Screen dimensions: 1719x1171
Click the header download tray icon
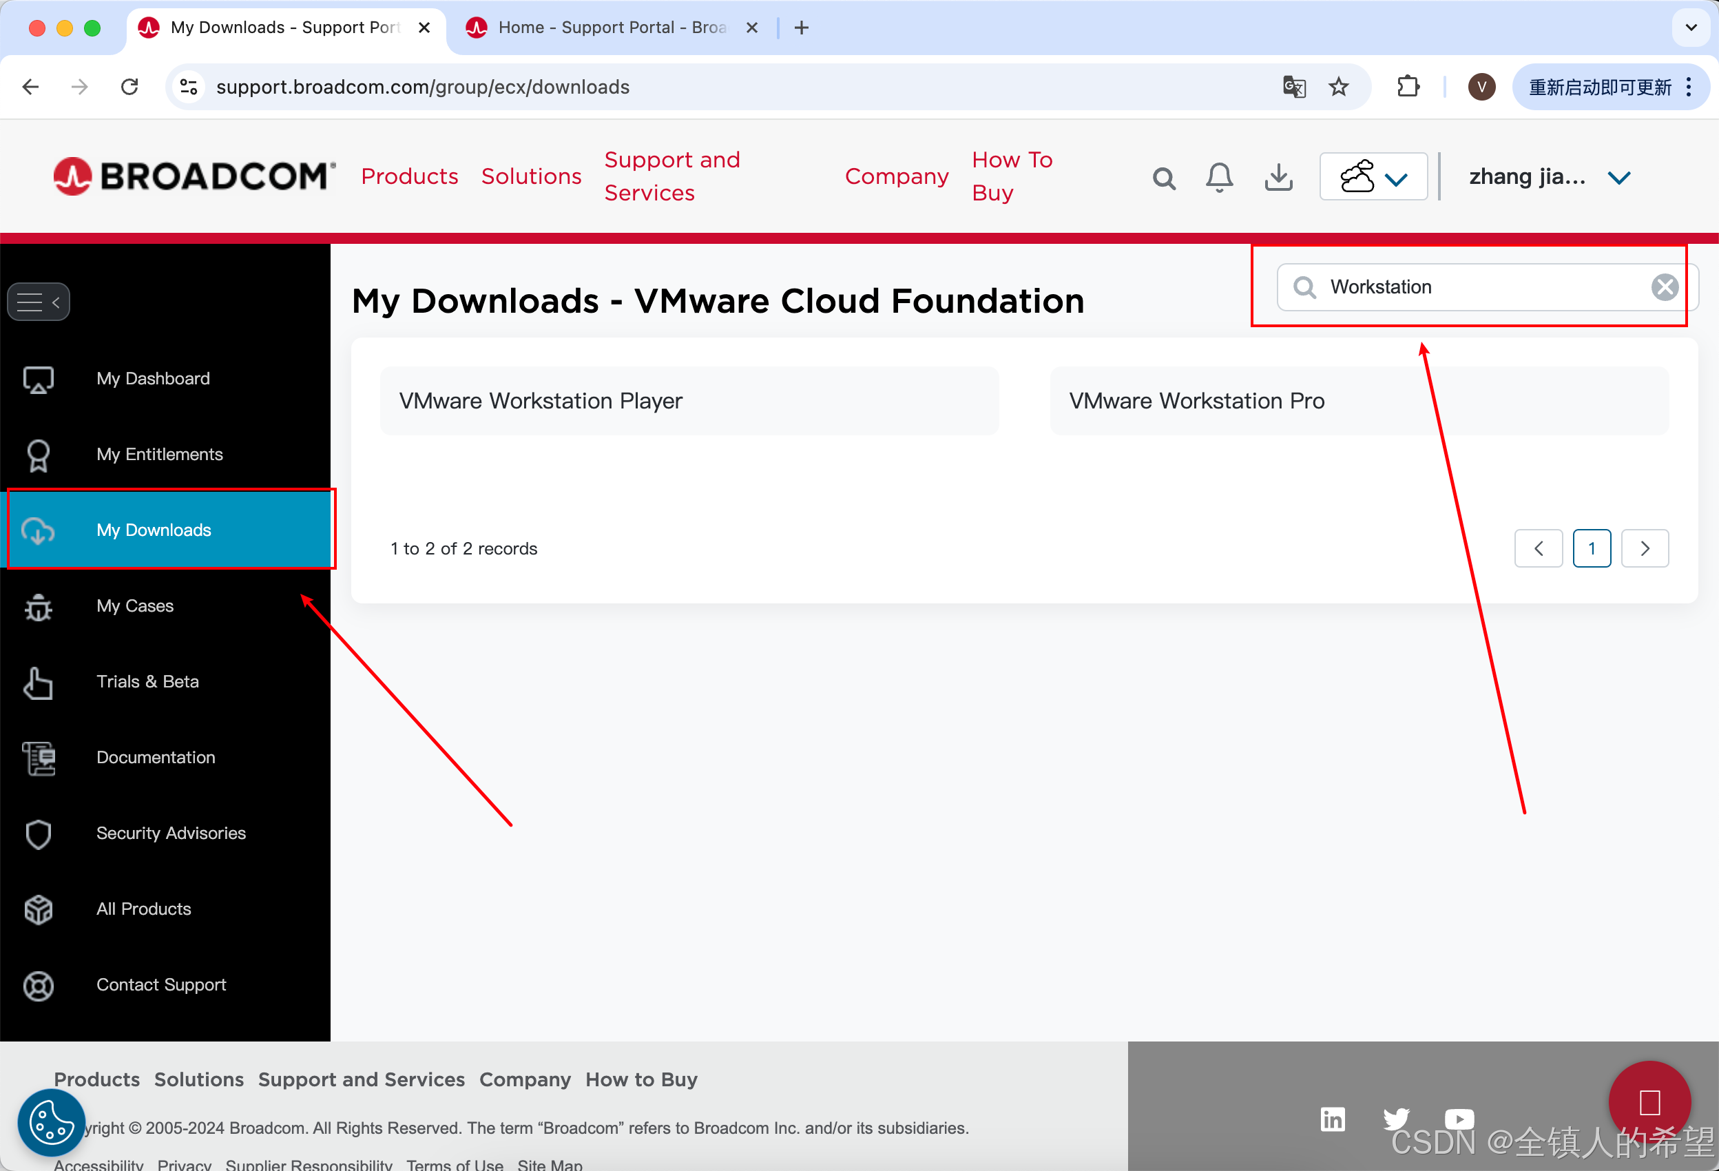(x=1279, y=178)
